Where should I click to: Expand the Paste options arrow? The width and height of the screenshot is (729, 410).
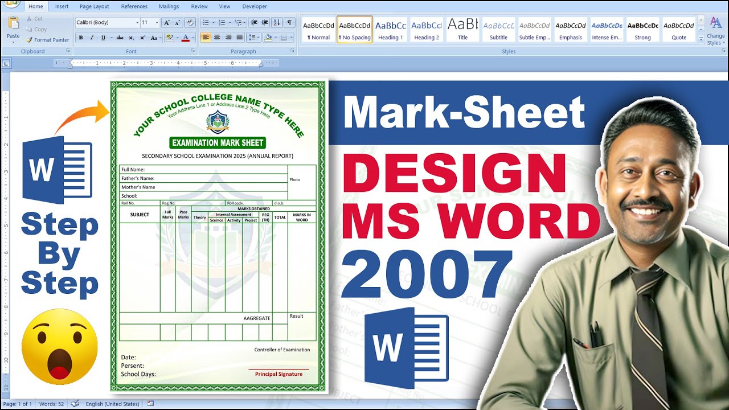pyautogui.click(x=13, y=42)
